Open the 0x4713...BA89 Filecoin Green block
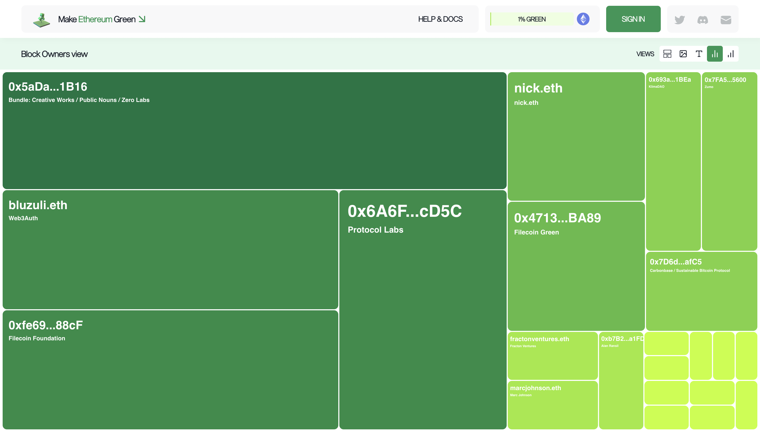Screen dimensions: 760x432 576,266
